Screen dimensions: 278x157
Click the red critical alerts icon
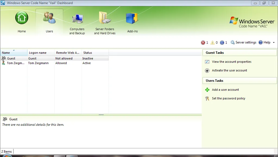(203, 43)
